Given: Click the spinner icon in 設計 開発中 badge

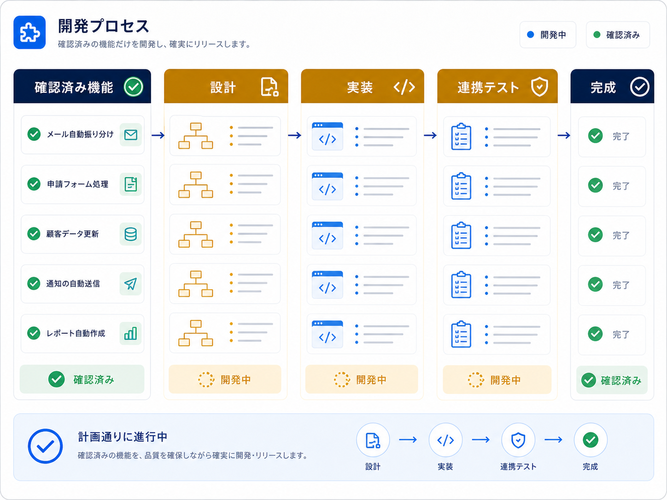Looking at the screenshot, I should [x=206, y=380].
